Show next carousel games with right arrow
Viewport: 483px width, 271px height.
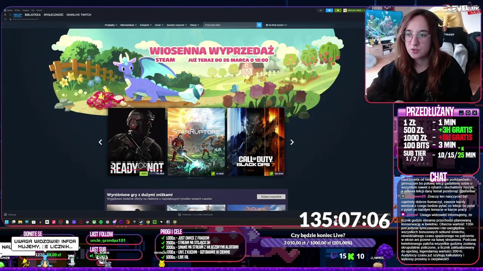(292, 142)
